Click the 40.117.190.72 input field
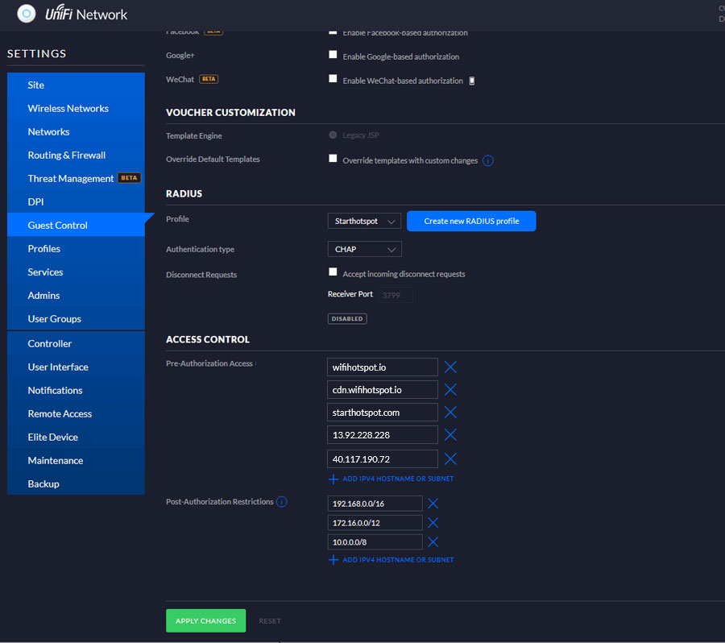The image size is (725, 643). (x=383, y=458)
